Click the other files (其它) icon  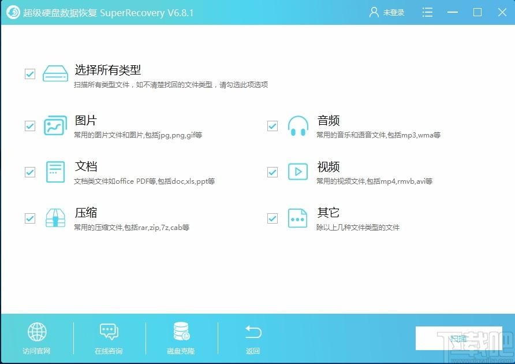point(297,218)
